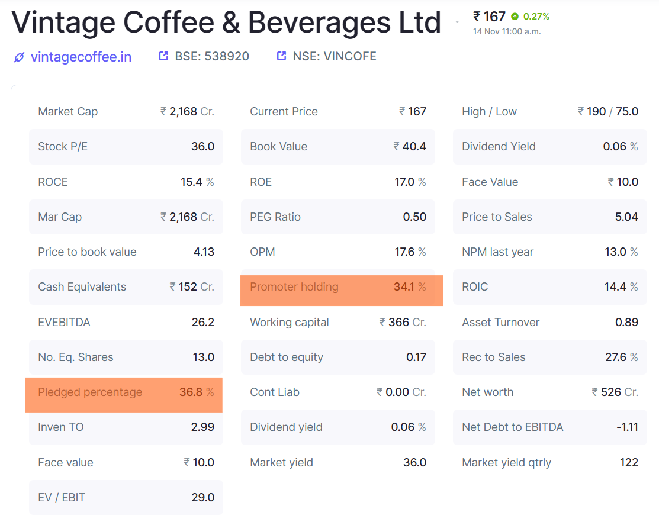Click the Dividend Yield 0.06 % row, capital Y
The width and height of the screenshot is (659, 525).
[x=549, y=147]
